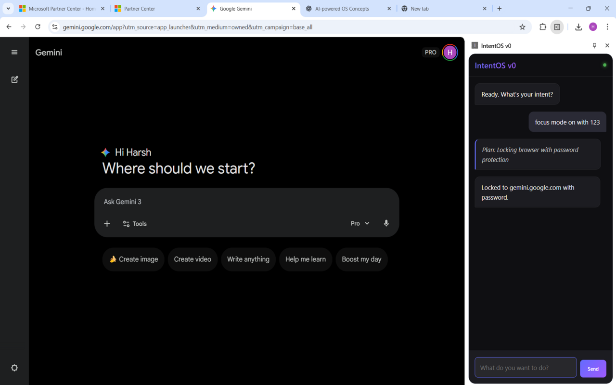Open the Google account avatar in Gemini
This screenshot has width=616, height=385.
pos(450,52)
